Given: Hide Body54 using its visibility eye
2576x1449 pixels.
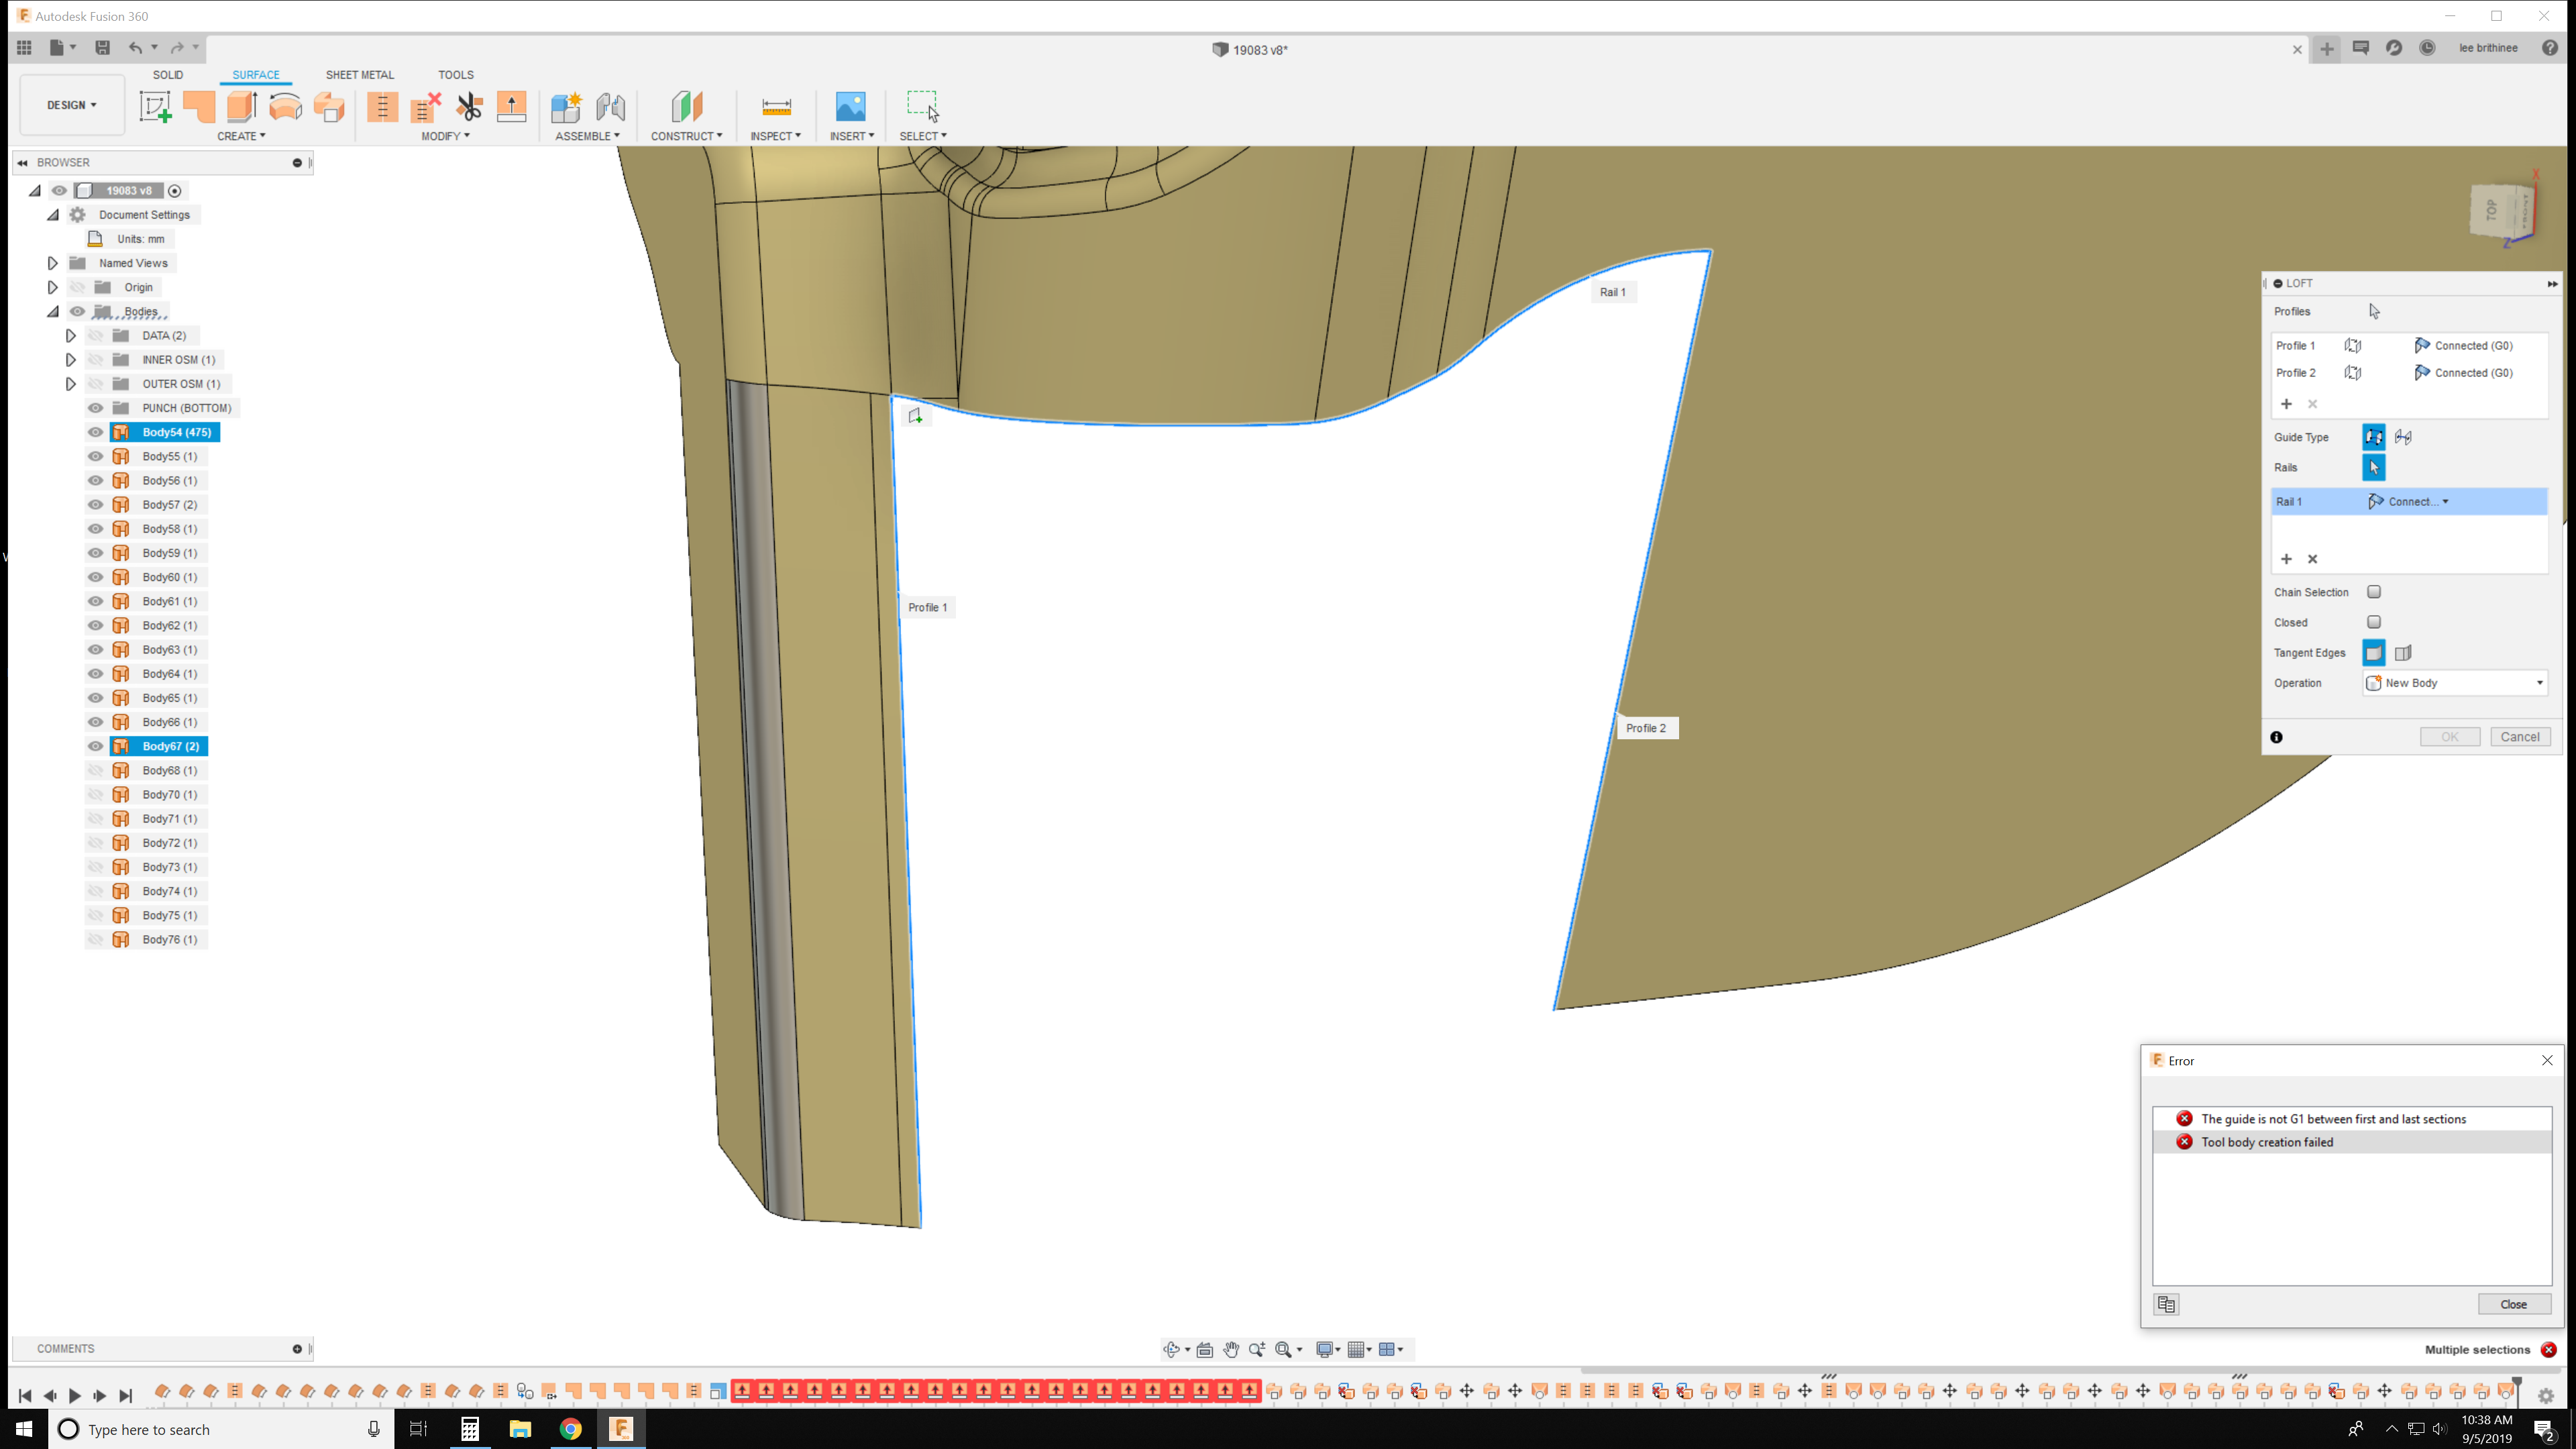Looking at the screenshot, I should click(95, 432).
